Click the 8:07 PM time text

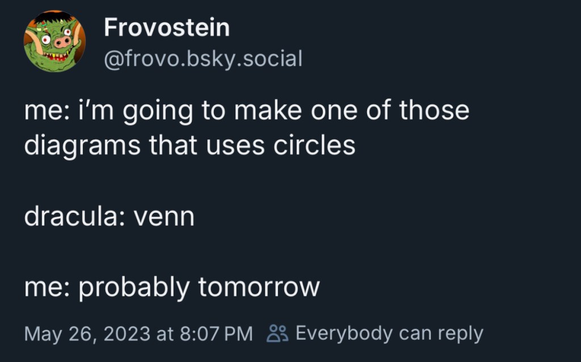(x=216, y=333)
